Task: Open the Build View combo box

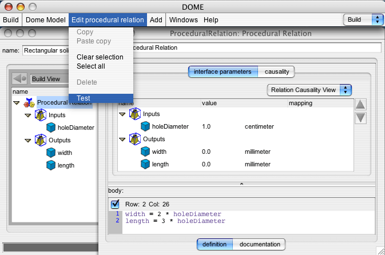Action: (50, 79)
